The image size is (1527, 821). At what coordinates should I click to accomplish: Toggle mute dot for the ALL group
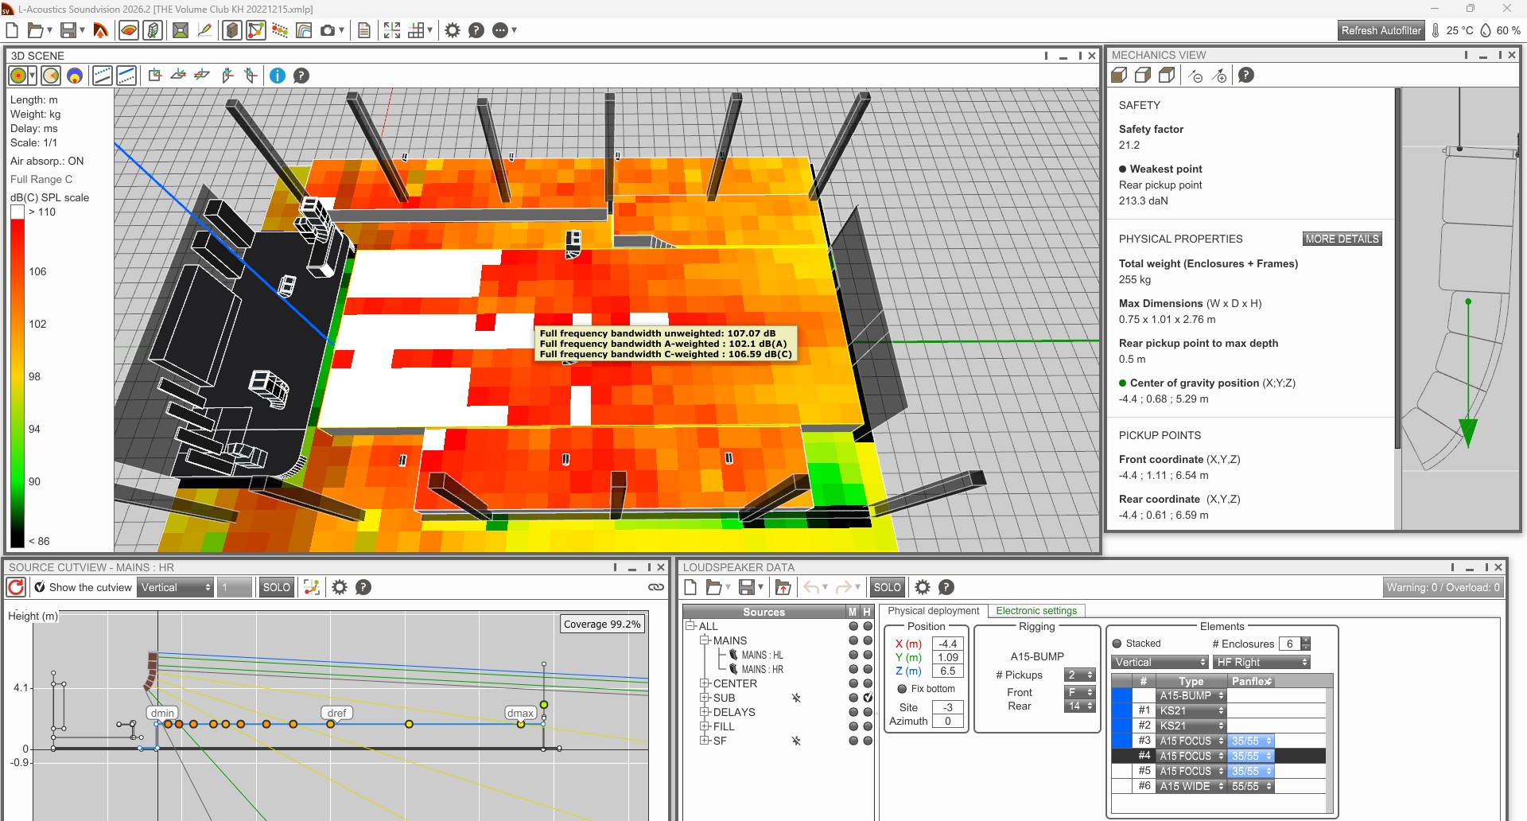pos(853,626)
